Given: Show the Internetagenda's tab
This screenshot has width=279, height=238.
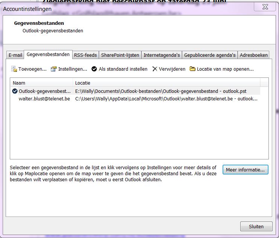Looking at the screenshot, I should 162,55.
